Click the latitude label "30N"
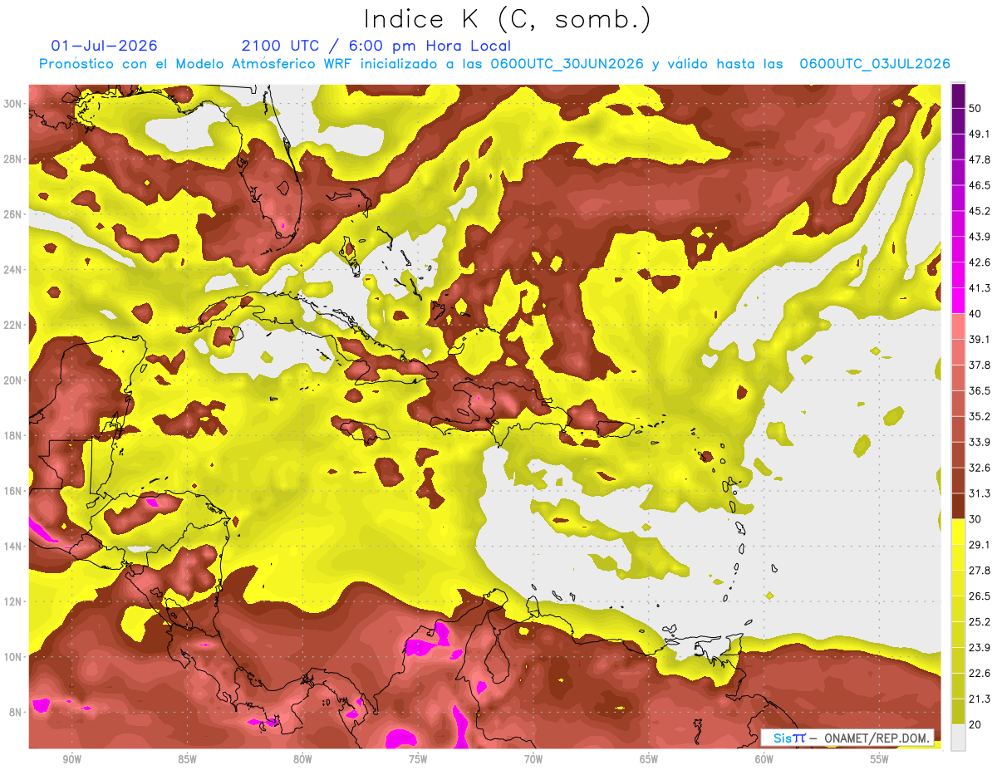 (x=12, y=104)
